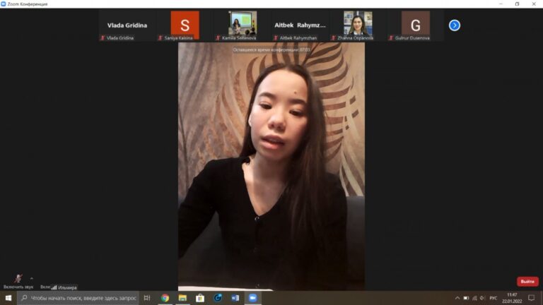
Task: Open File Explorer from taskbar
Action: [182, 298]
